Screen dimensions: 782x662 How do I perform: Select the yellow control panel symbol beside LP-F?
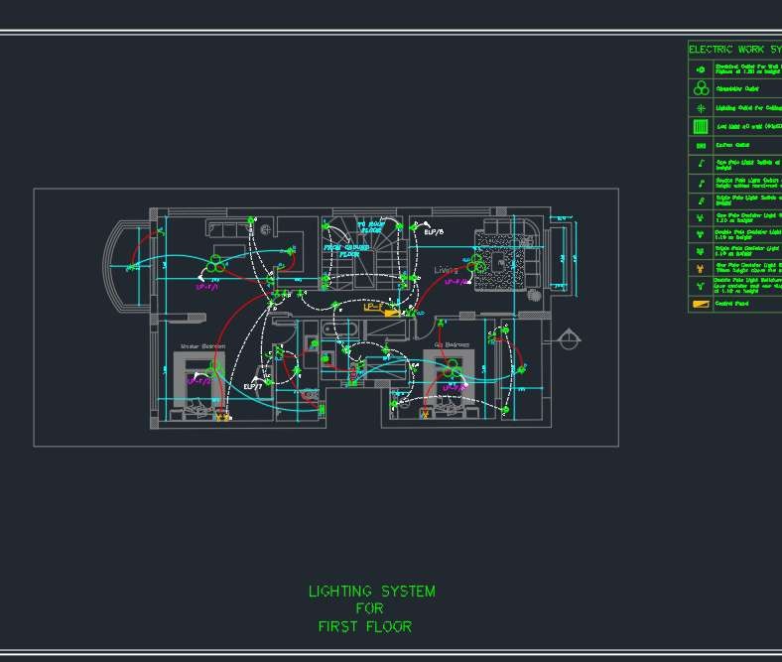pos(392,313)
